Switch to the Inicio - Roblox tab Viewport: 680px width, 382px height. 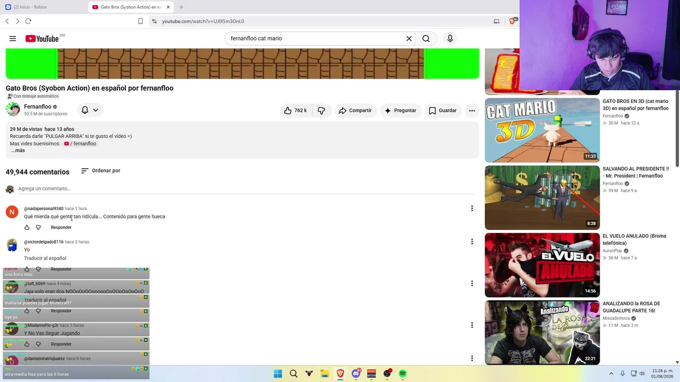44,7
